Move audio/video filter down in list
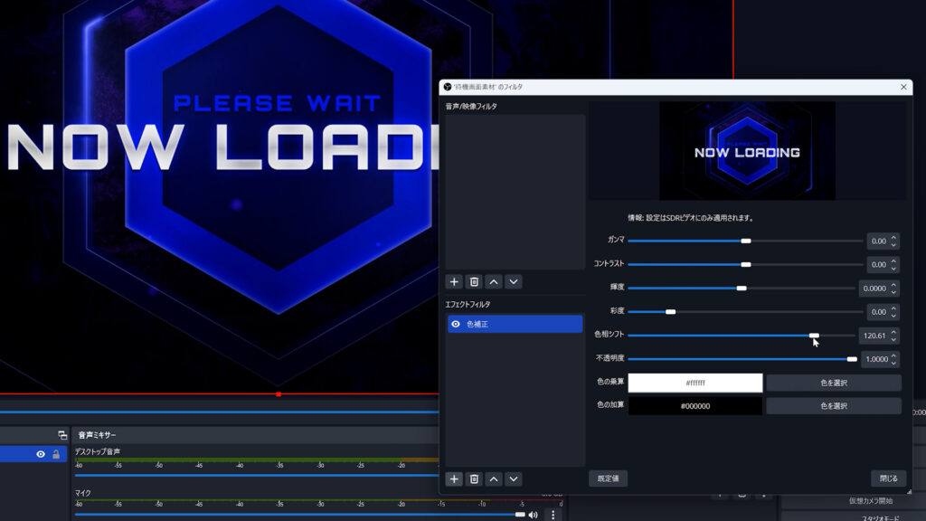This screenshot has width=926, height=521. [x=514, y=282]
